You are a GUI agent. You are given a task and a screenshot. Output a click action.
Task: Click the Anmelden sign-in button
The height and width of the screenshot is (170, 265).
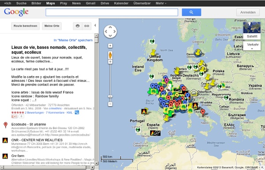click(x=248, y=12)
